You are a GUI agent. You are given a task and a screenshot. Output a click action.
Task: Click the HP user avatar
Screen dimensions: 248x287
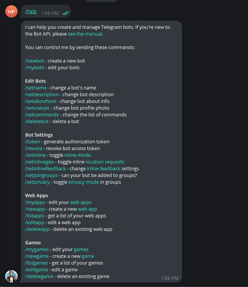[x=11, y=11]
